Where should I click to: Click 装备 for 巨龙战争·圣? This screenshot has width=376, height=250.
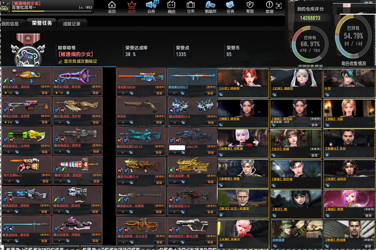click(211, 182)
